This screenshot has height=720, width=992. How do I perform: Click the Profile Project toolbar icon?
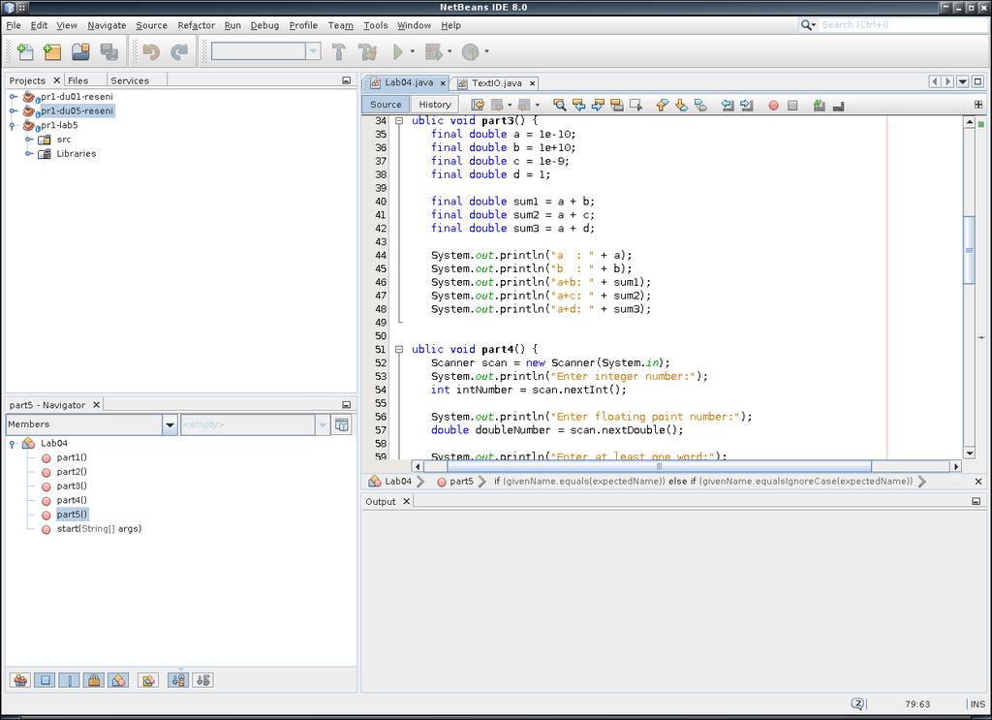pyautogui.click(x=470, y=52)
